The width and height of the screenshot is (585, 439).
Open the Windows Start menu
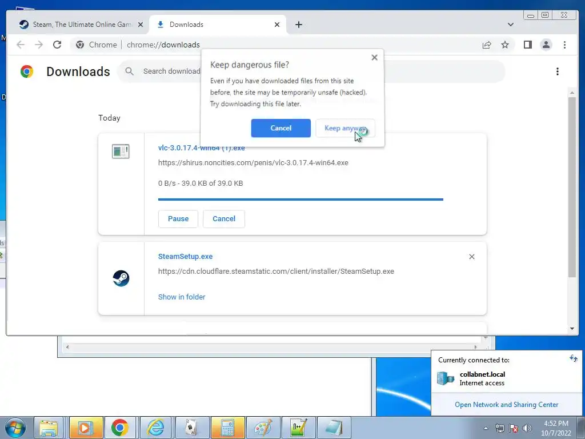point(15,428)
